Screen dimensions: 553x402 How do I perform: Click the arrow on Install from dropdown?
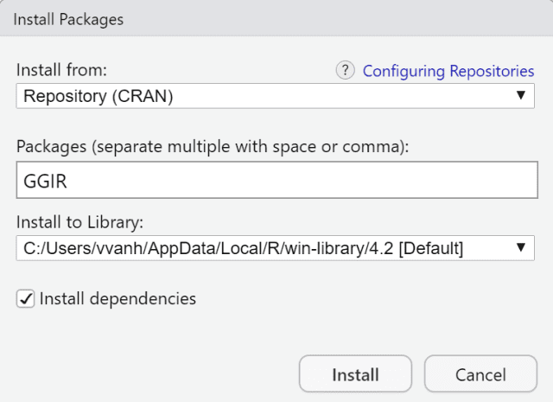tap(520, 95)
